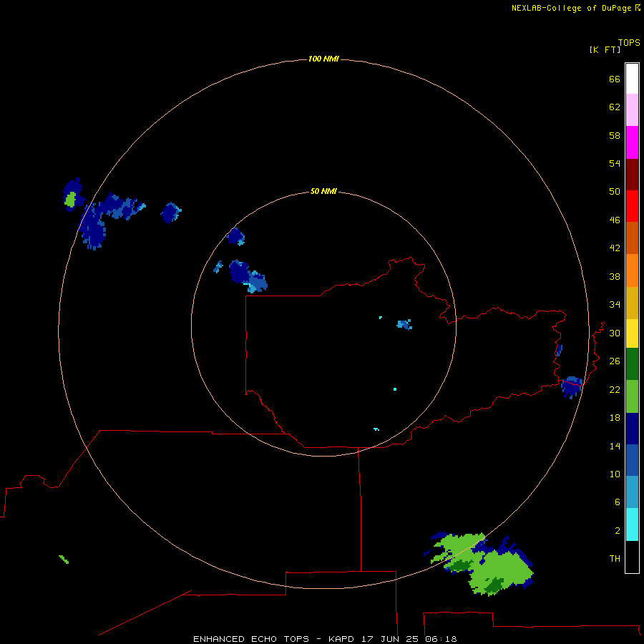The height and width of the screenshot is (644, 644).
Task: Pick the cyan legend swatch
Action: (x=632, y=525)
